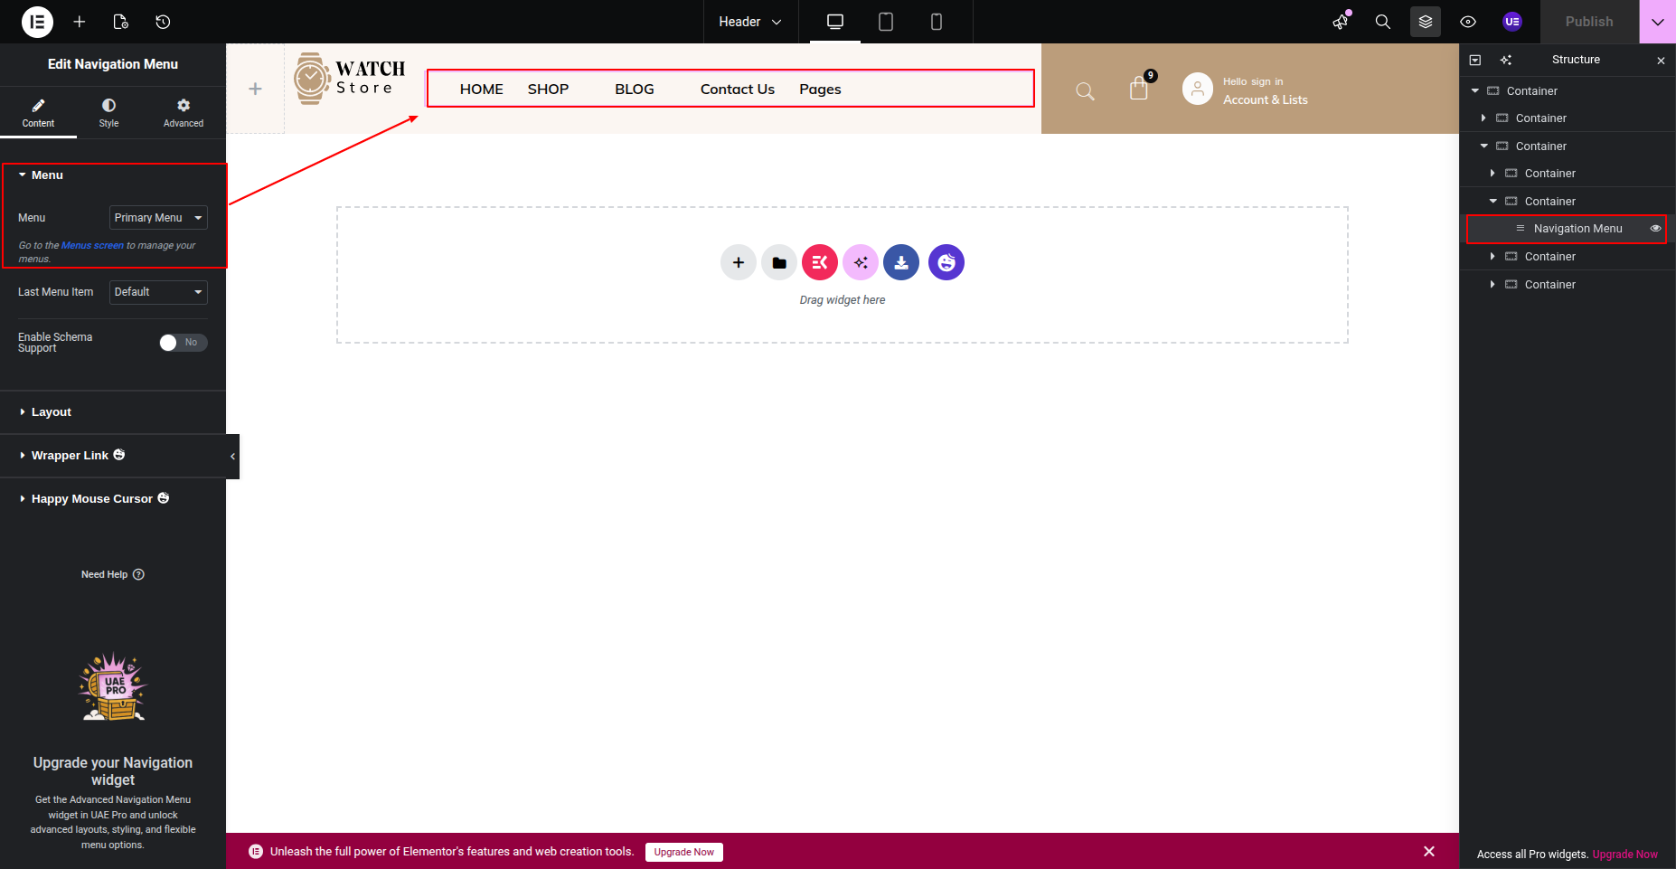Open the Menus screen link

point(92,246)
